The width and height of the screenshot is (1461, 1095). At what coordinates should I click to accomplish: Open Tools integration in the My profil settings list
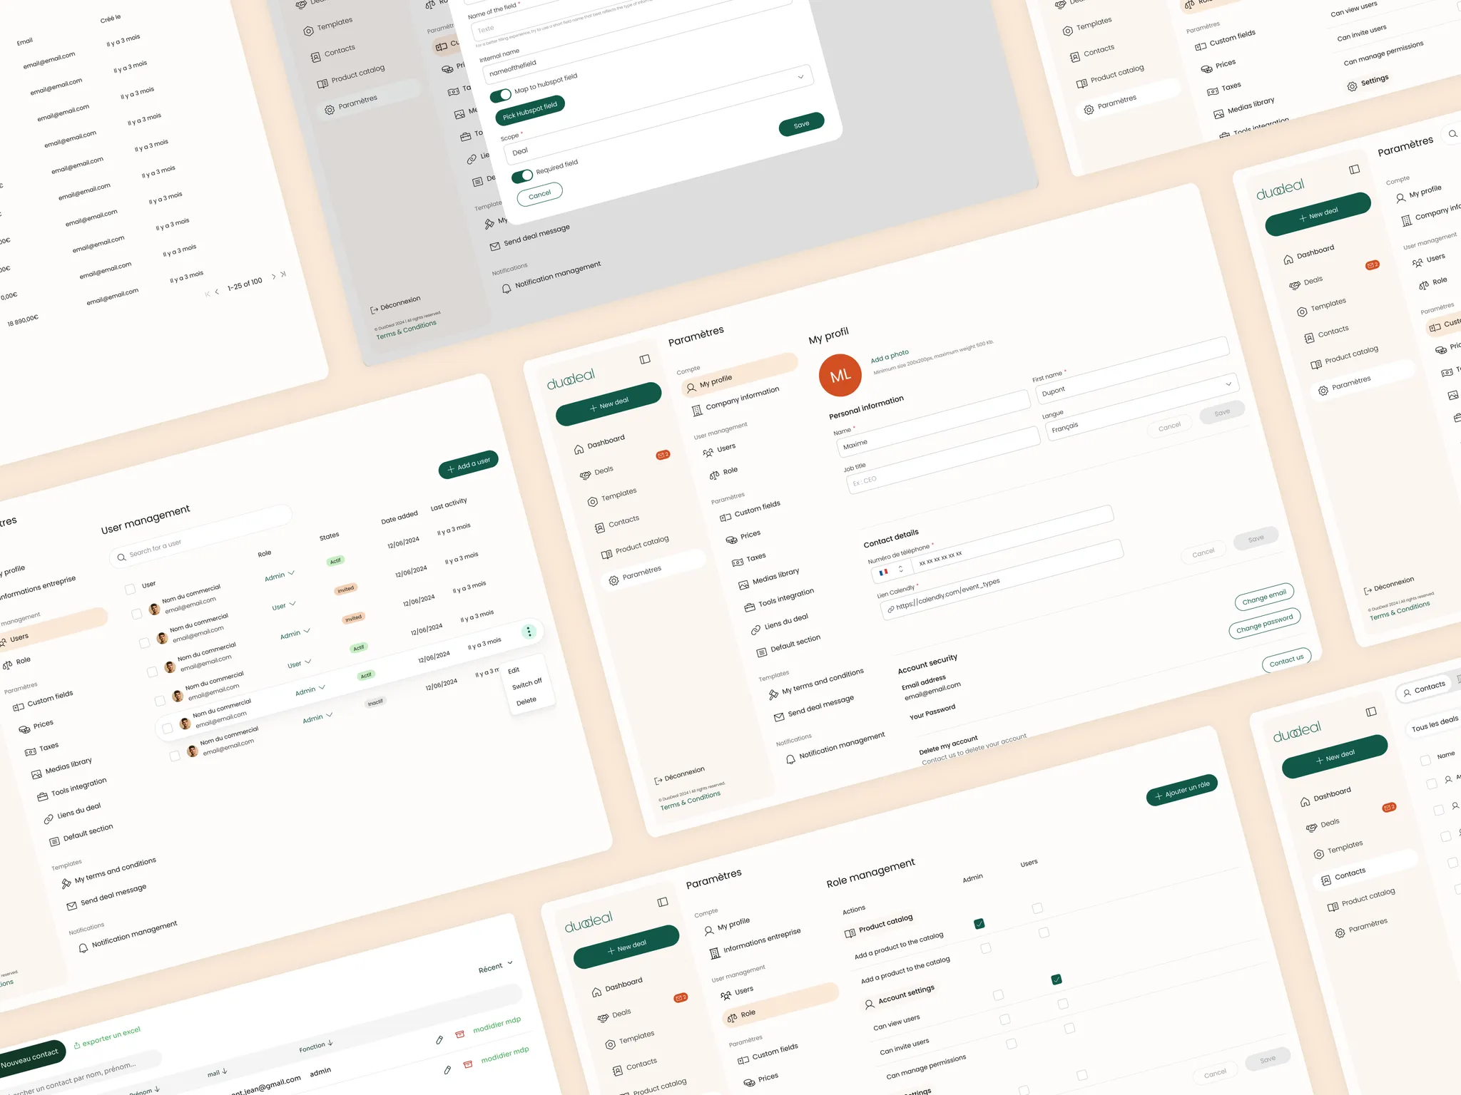(779, 600)
